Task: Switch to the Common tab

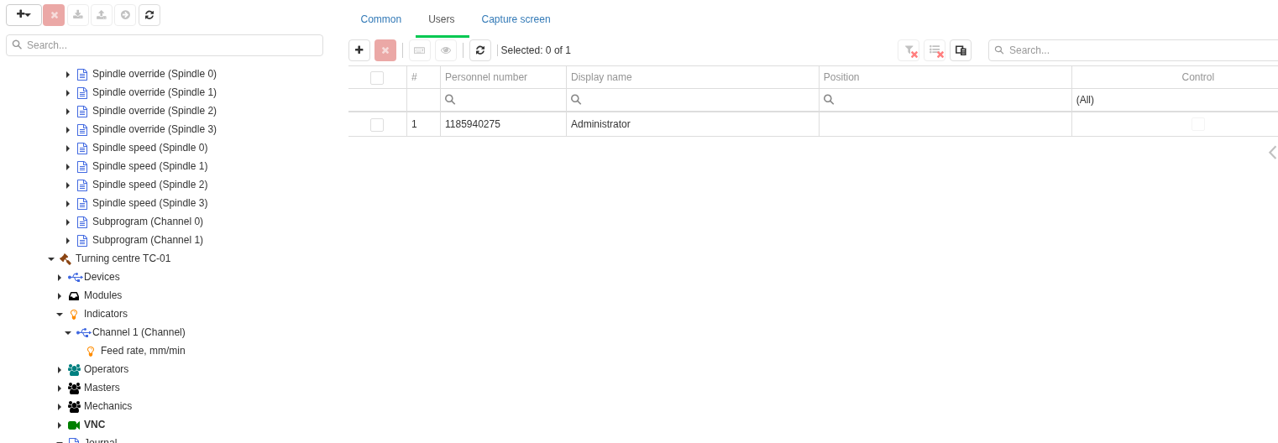Action: [381, 19]
